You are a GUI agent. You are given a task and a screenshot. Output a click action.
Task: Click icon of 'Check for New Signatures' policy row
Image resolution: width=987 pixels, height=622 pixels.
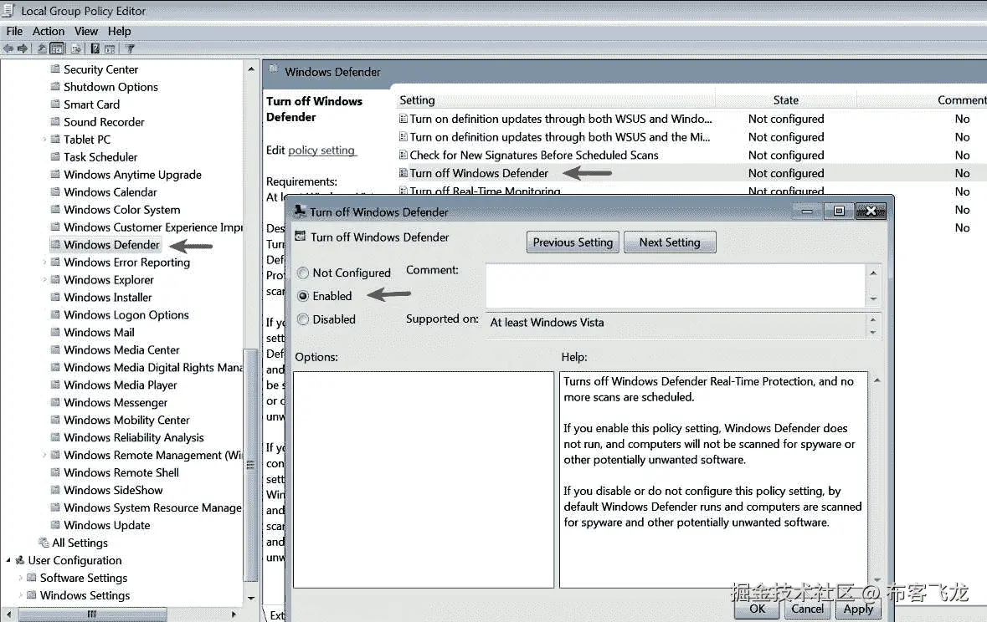(x=403, y=155)
